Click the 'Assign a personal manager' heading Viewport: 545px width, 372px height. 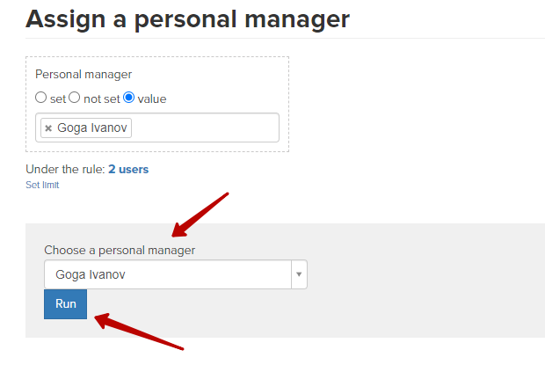pyautogui.click(x=188, y=19)
